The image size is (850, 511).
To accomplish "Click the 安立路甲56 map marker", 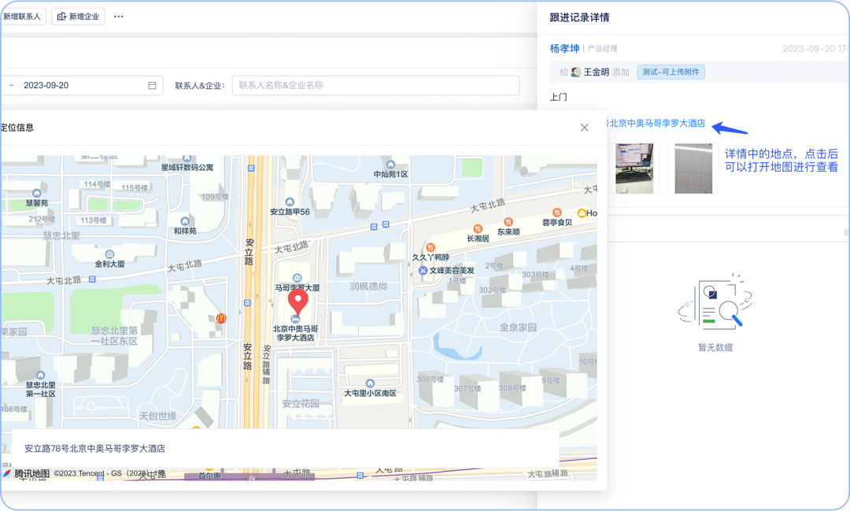I will (290, 202).
